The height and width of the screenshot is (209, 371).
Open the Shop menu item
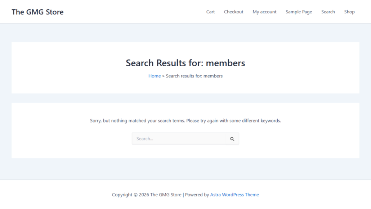(349, 12)
